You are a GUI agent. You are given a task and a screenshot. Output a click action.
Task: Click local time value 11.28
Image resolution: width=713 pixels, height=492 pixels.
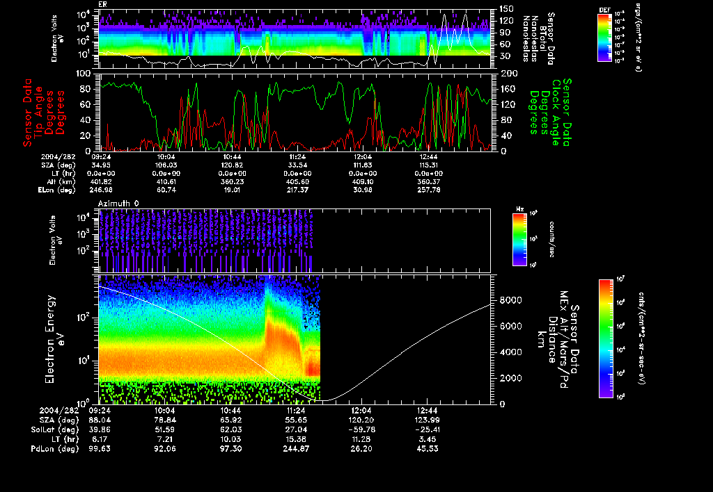[x=361, y=439]
